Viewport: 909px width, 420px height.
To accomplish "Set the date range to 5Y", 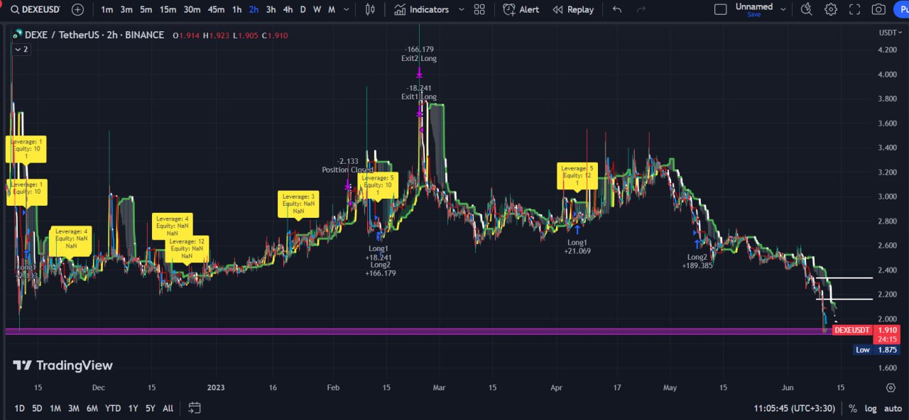I will (151, 408).
